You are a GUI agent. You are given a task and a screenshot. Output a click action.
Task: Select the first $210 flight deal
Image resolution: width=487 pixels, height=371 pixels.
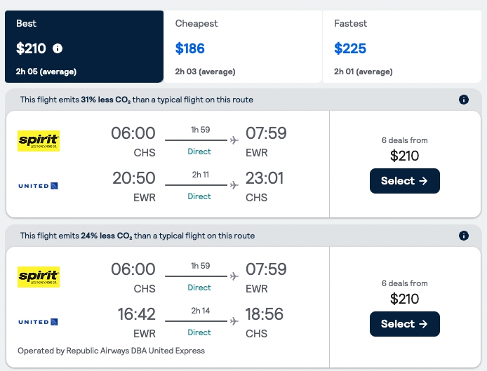pyautogui.click(x=404, y=181)
